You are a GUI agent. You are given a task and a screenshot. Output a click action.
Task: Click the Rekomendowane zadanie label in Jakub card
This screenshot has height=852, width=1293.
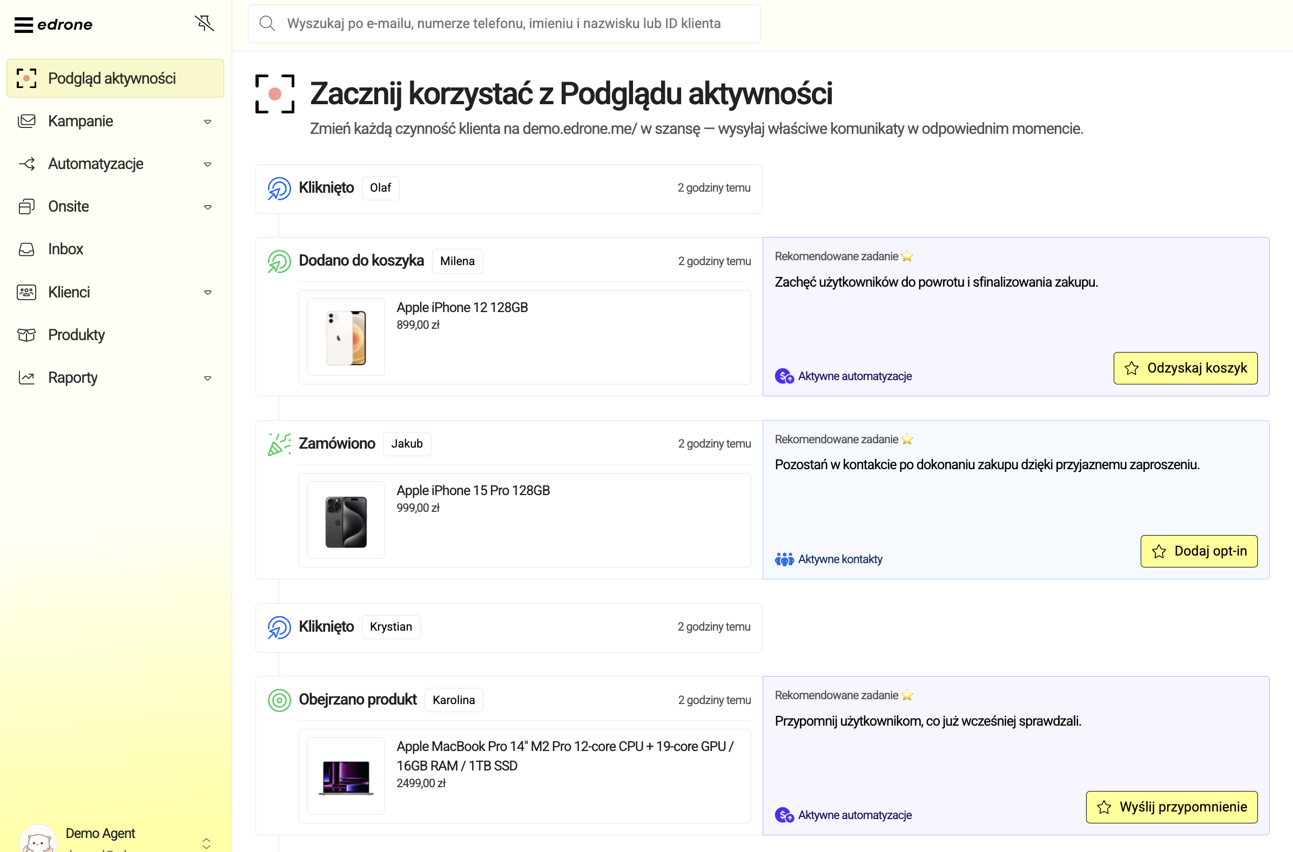pos(836,439)
